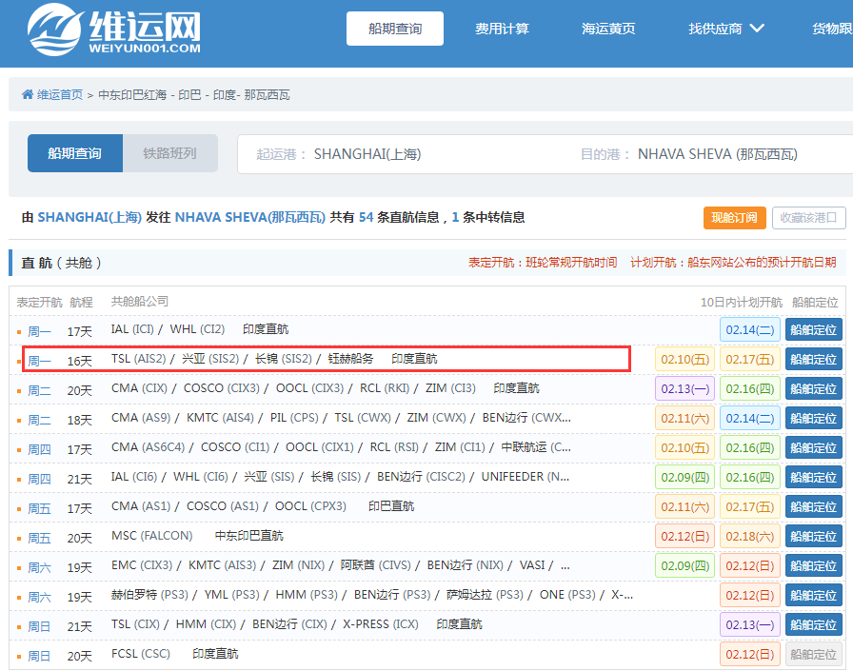
Task: Open the 海运黄页 menu item
Action: pyautogui.click(x=608, y=29)
